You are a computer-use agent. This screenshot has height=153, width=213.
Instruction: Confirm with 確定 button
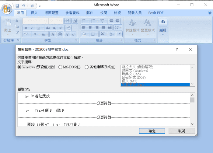pyautogui.click(x=152, y=131)
